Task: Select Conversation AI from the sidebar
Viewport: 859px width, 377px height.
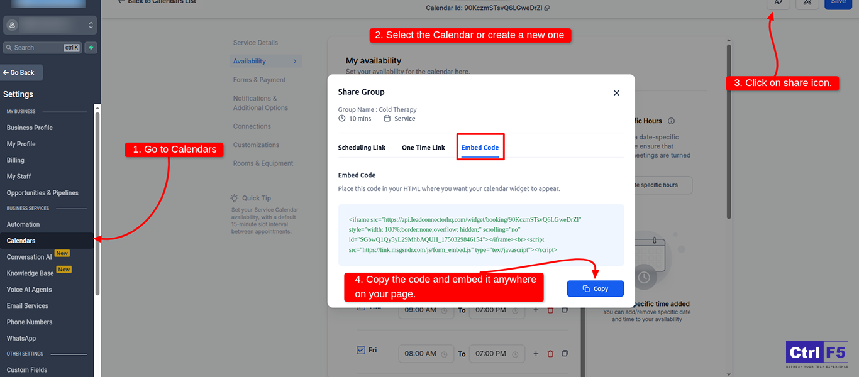Action: tap(30, 256)
